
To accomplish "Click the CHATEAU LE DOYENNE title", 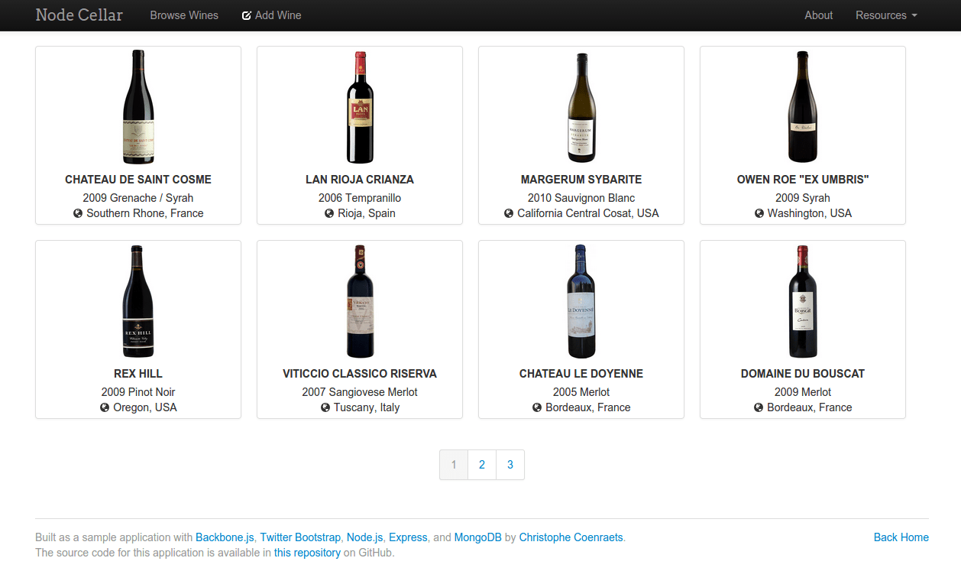I will pyautogui.click(x=581, y=374).
